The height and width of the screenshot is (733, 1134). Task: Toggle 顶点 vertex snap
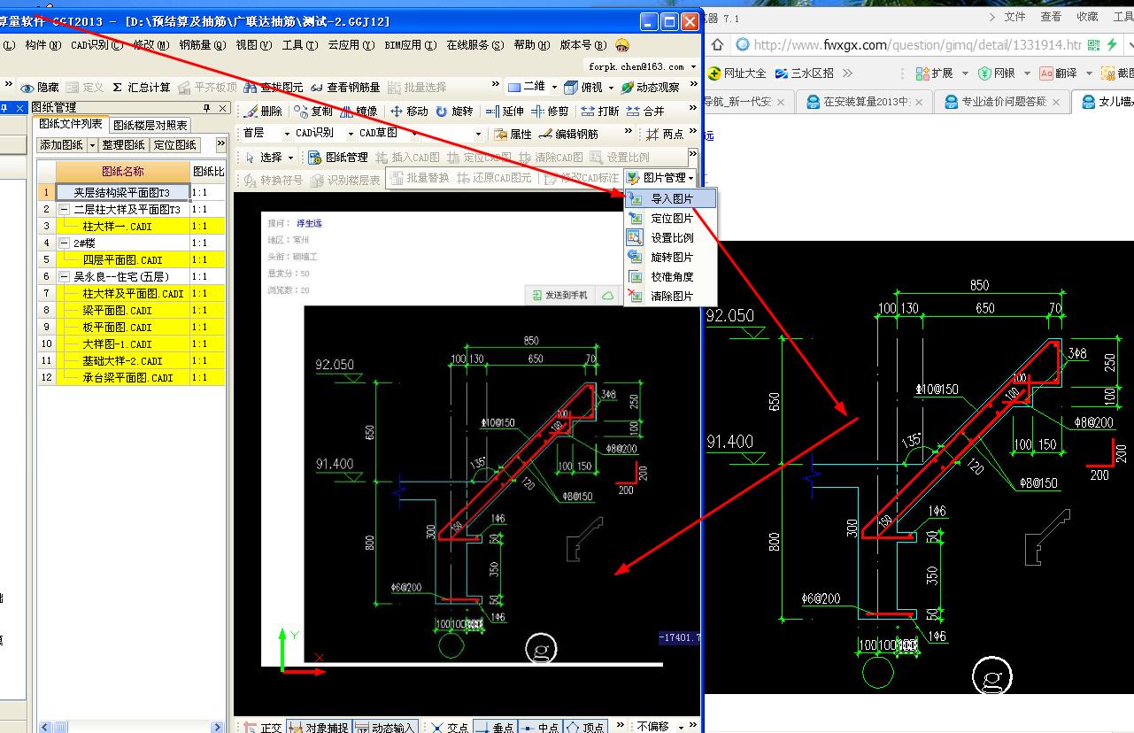coord(585,728)
